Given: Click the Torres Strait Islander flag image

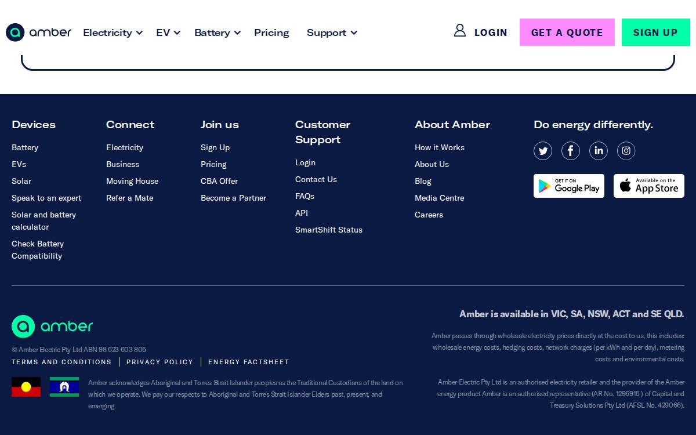Looking at the screenshot, I should [x=64, y=387].
